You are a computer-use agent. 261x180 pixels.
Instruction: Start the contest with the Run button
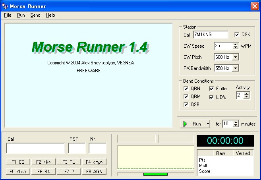[x=193, y=124]
